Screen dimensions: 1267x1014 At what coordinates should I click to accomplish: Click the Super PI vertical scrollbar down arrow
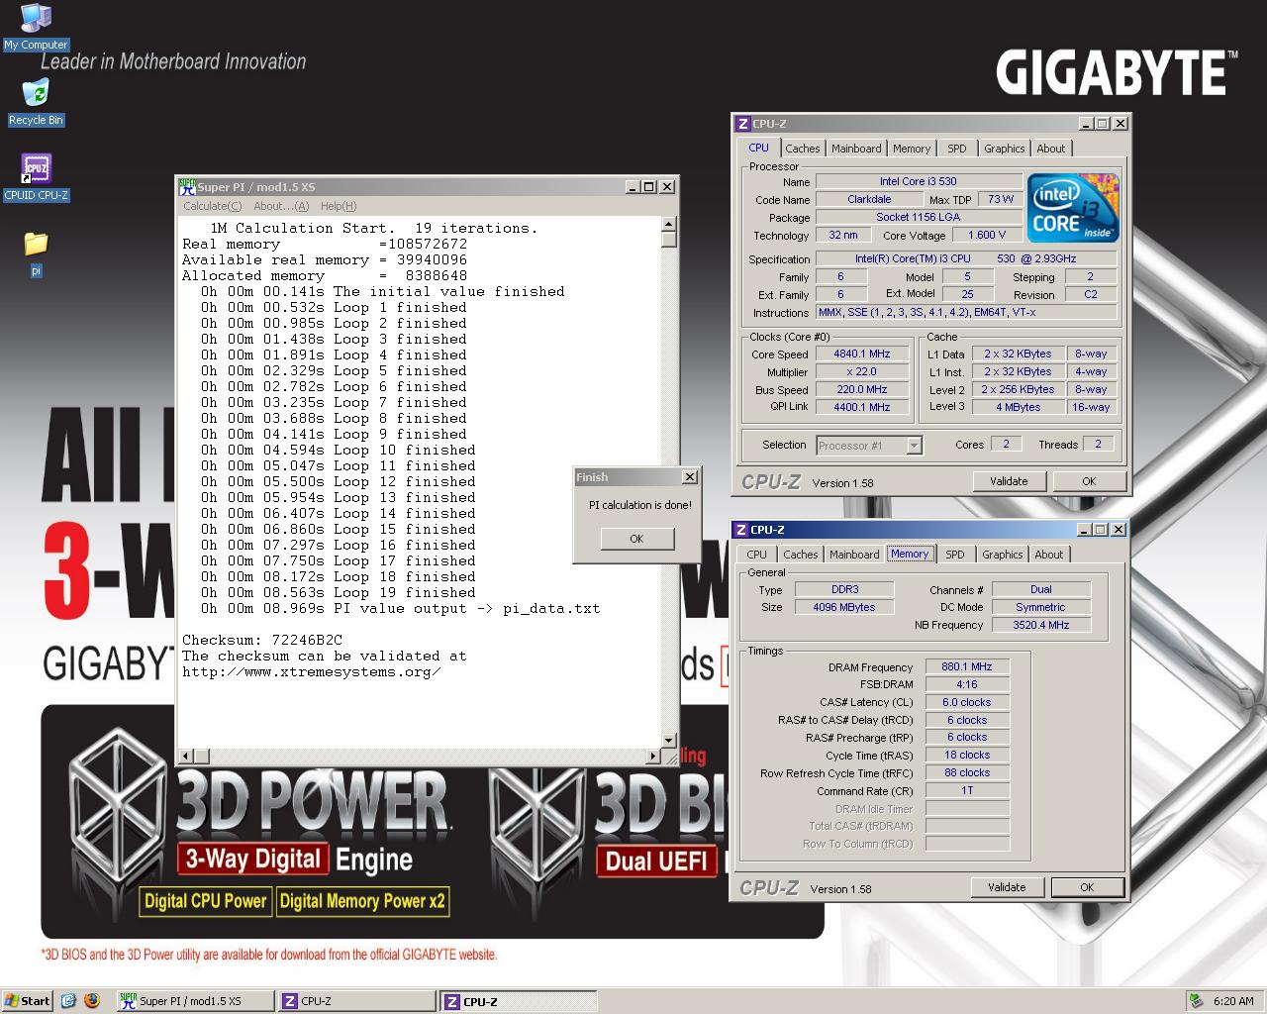point(669,740)
